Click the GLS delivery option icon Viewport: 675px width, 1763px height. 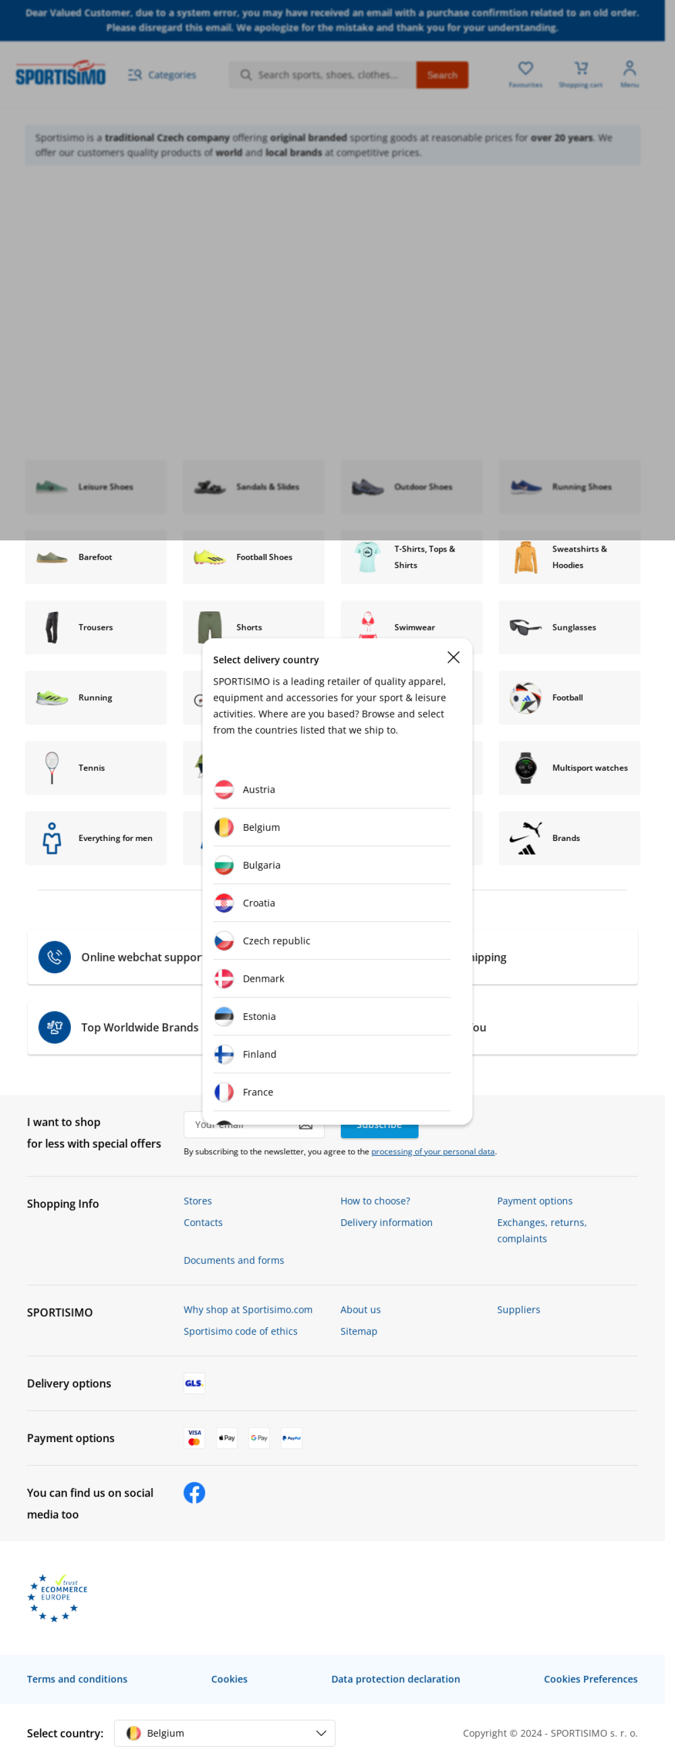click(194, 1382)
